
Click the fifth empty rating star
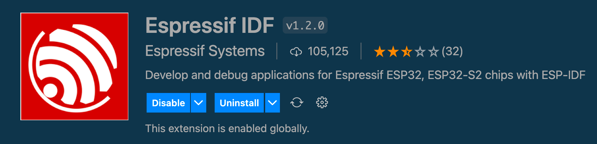(434, 52)
